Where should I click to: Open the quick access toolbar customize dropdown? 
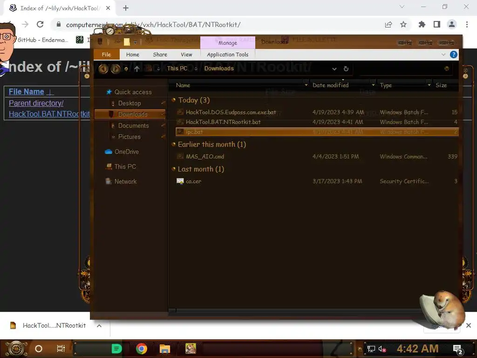coord(135,42)
